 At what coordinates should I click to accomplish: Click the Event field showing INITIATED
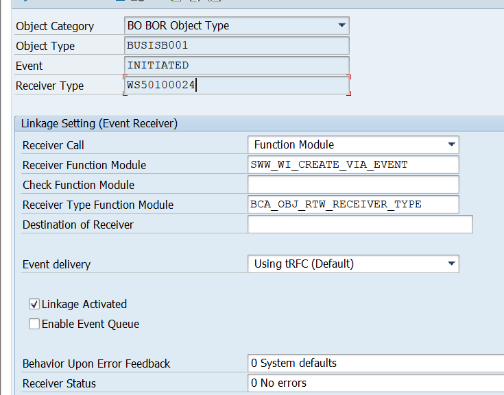point(237,66)
